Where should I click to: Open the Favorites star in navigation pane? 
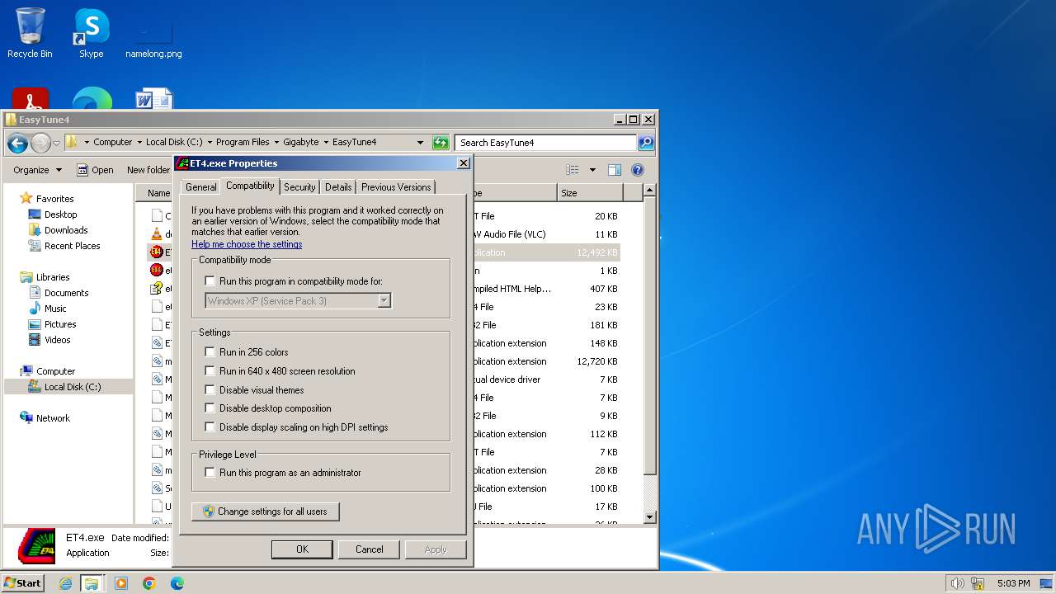pyautogui.click(x=26, y=198)
